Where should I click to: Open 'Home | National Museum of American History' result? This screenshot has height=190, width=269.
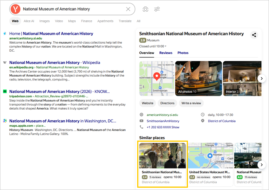[51, 34]
